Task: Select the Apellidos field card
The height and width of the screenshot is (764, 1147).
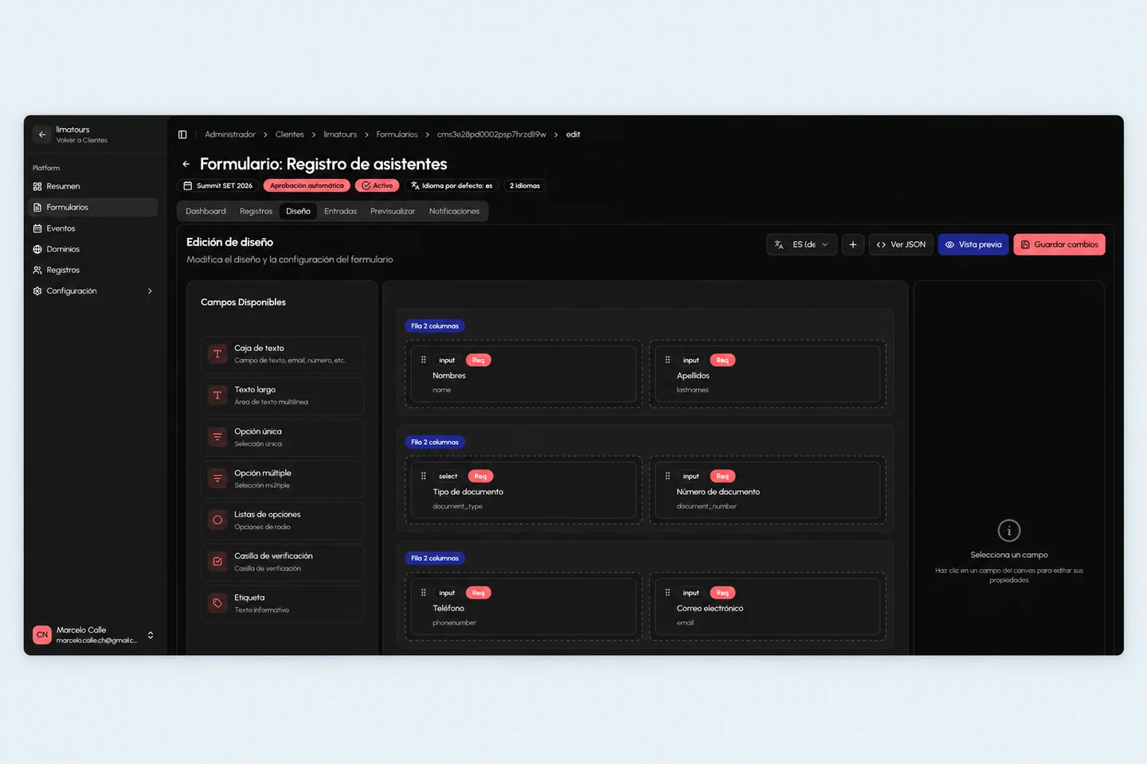Action: (768, 374)
